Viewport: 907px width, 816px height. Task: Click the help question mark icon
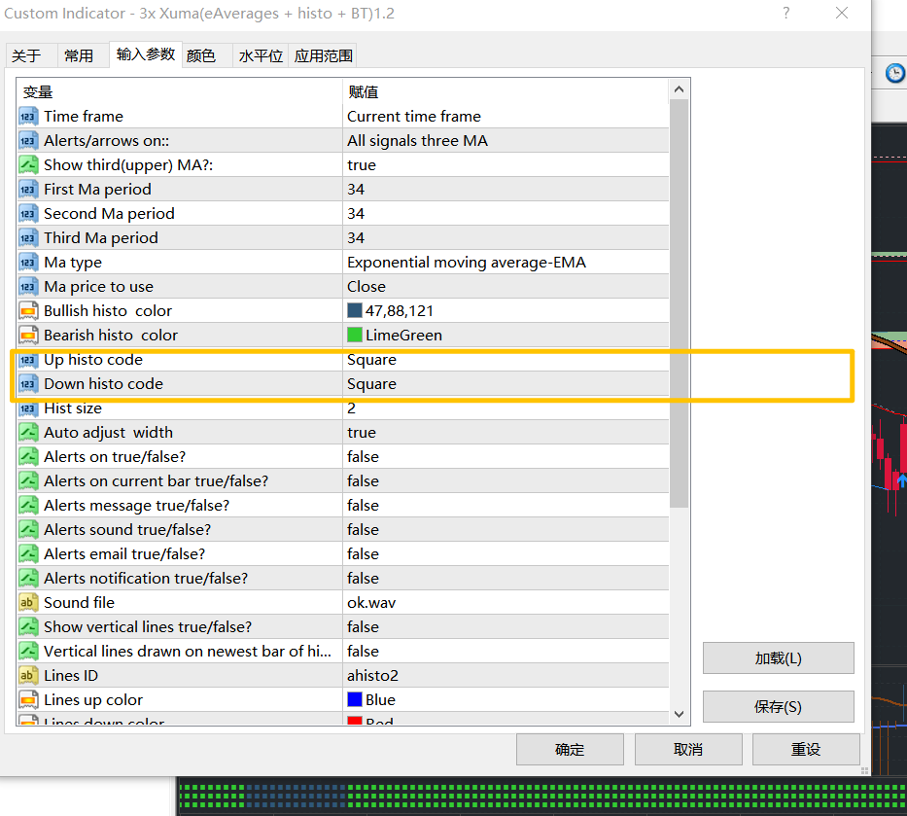785,14
